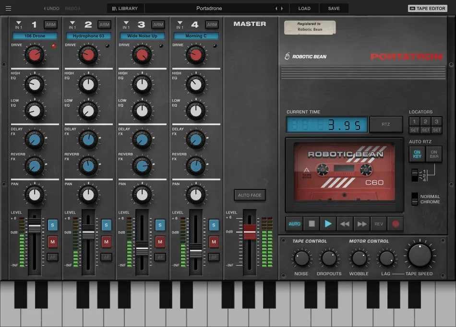Click track 1 Reverb FX knob
The image size is (456, 327).
(35, 166)
